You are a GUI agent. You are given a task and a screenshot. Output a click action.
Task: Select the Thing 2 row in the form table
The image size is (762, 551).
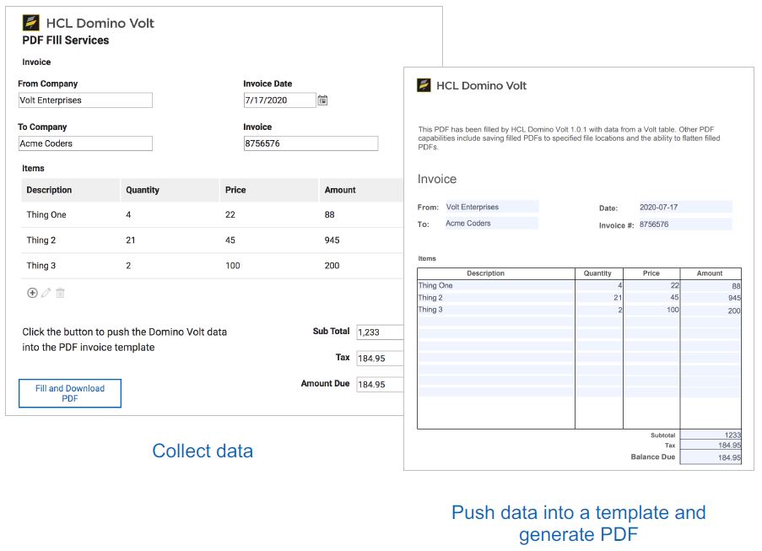[x=213, y=240]
